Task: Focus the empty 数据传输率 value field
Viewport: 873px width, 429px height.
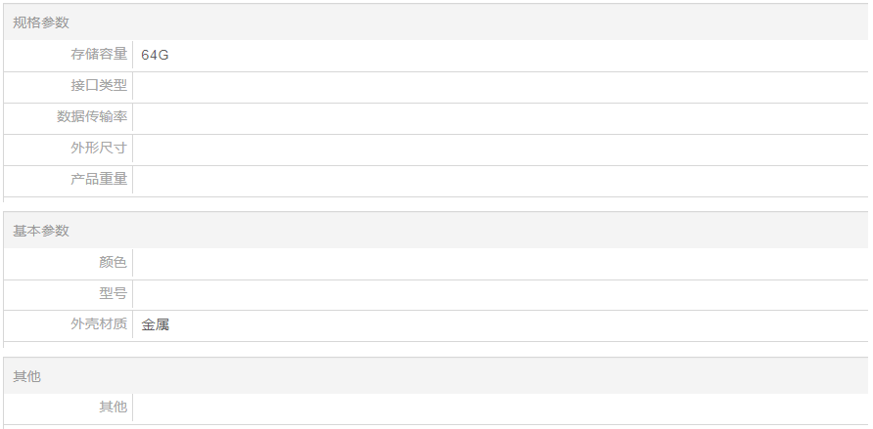Action: point(499,117)
